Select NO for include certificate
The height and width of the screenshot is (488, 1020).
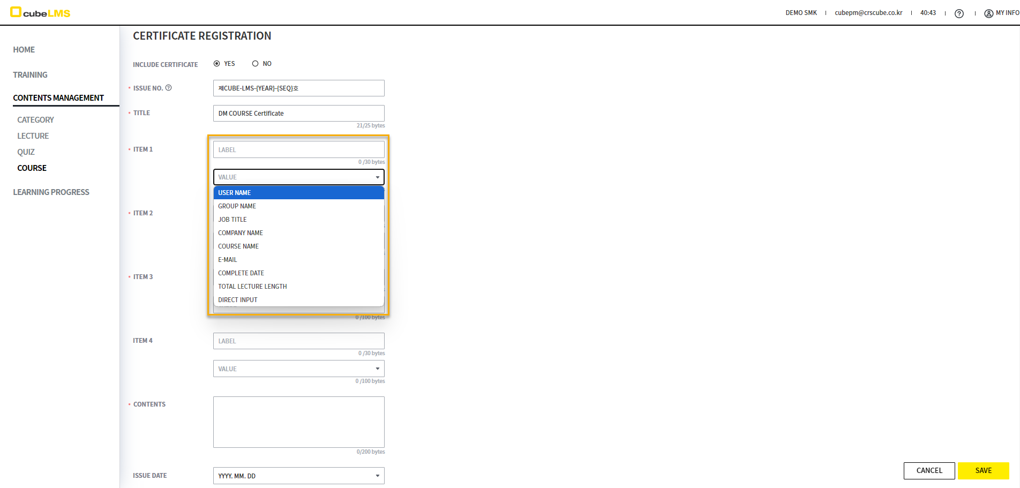[256, 64]
